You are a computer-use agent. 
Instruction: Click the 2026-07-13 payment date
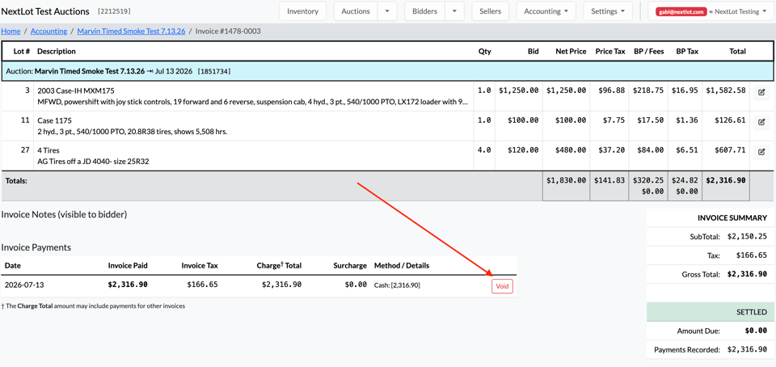[23, 285]
